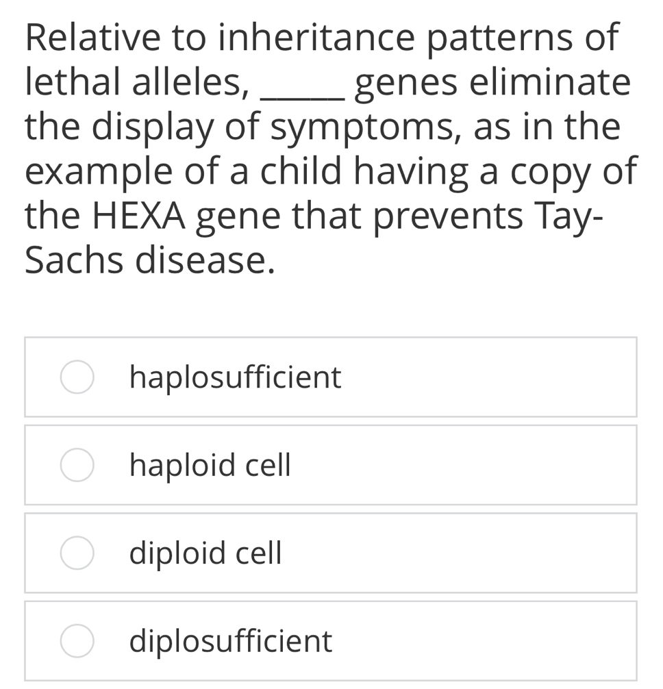Click anywhere inside the diploid cell option box
The height and width of the screenshot is (689, 663).
[x=331, y=553]
